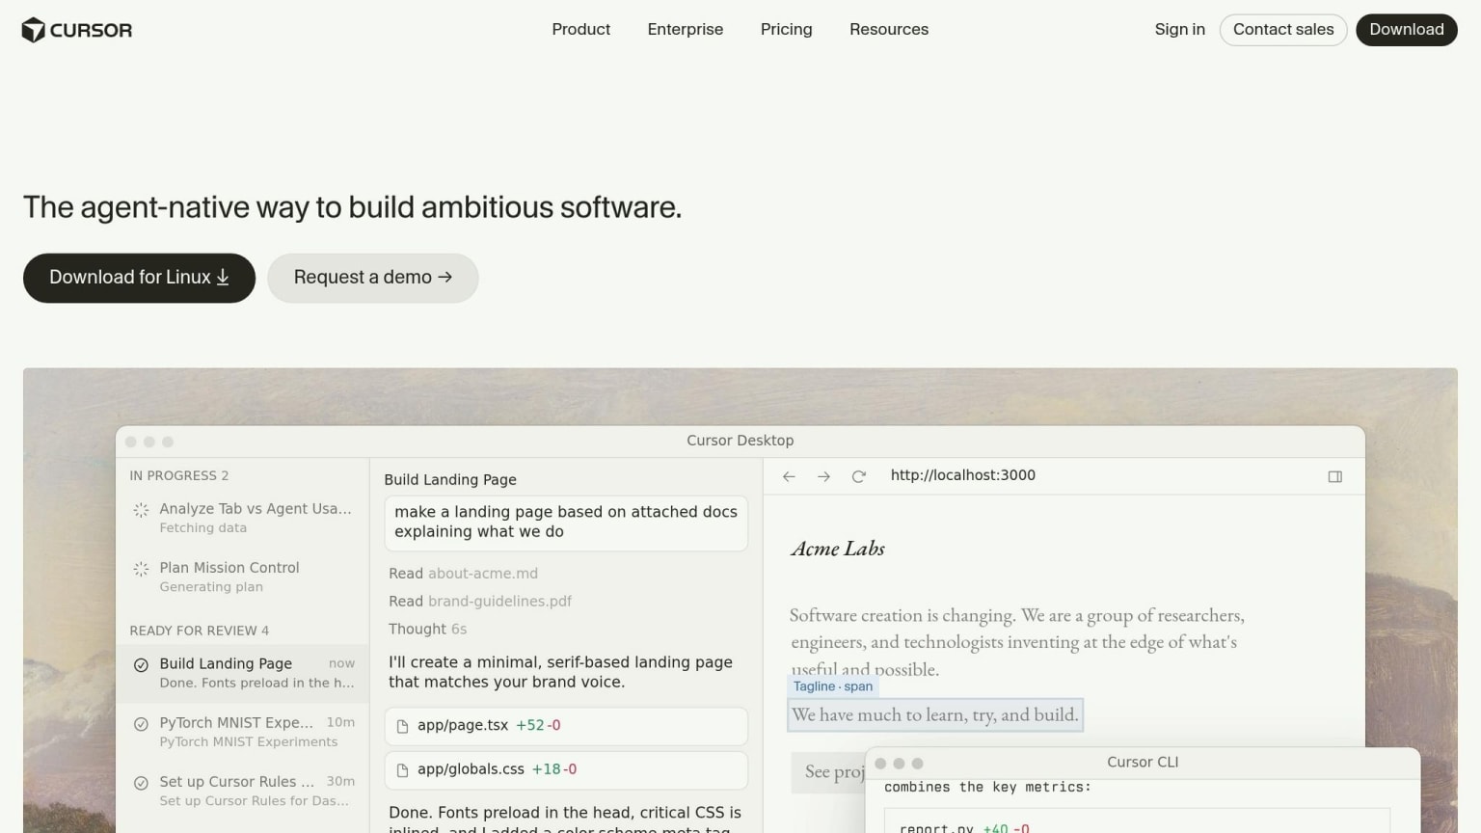Select the Analyze Tab vs Agent Usage task

(x=242, y=518)
